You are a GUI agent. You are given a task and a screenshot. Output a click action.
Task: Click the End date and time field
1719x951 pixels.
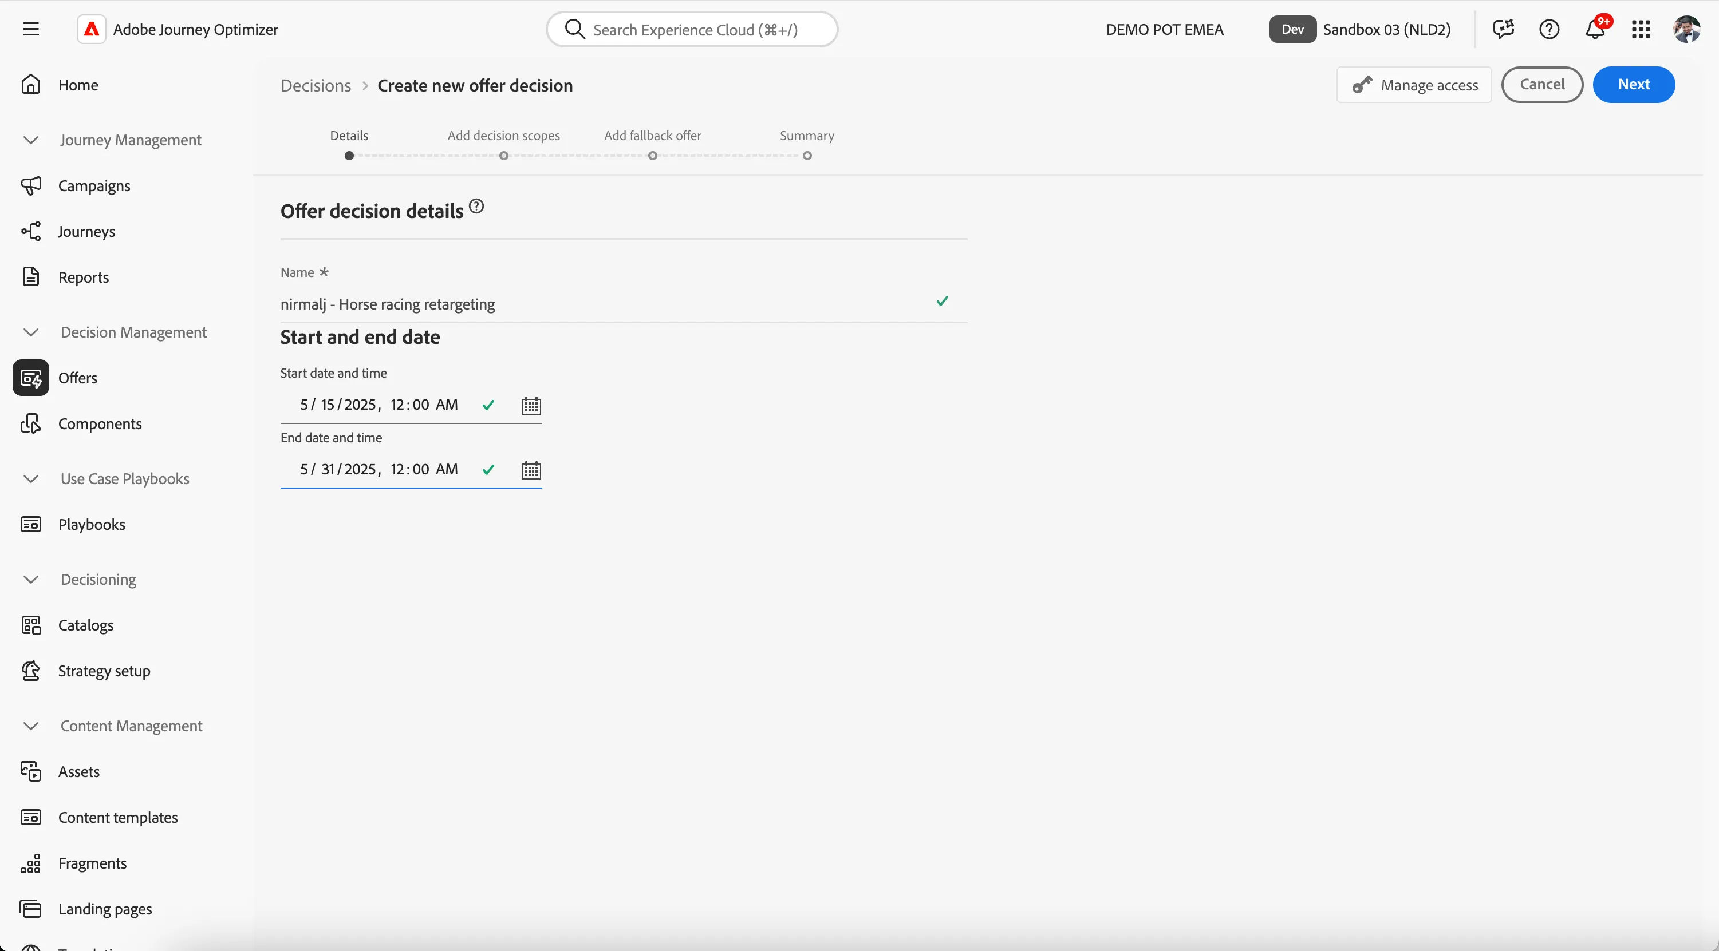[411, 470]
